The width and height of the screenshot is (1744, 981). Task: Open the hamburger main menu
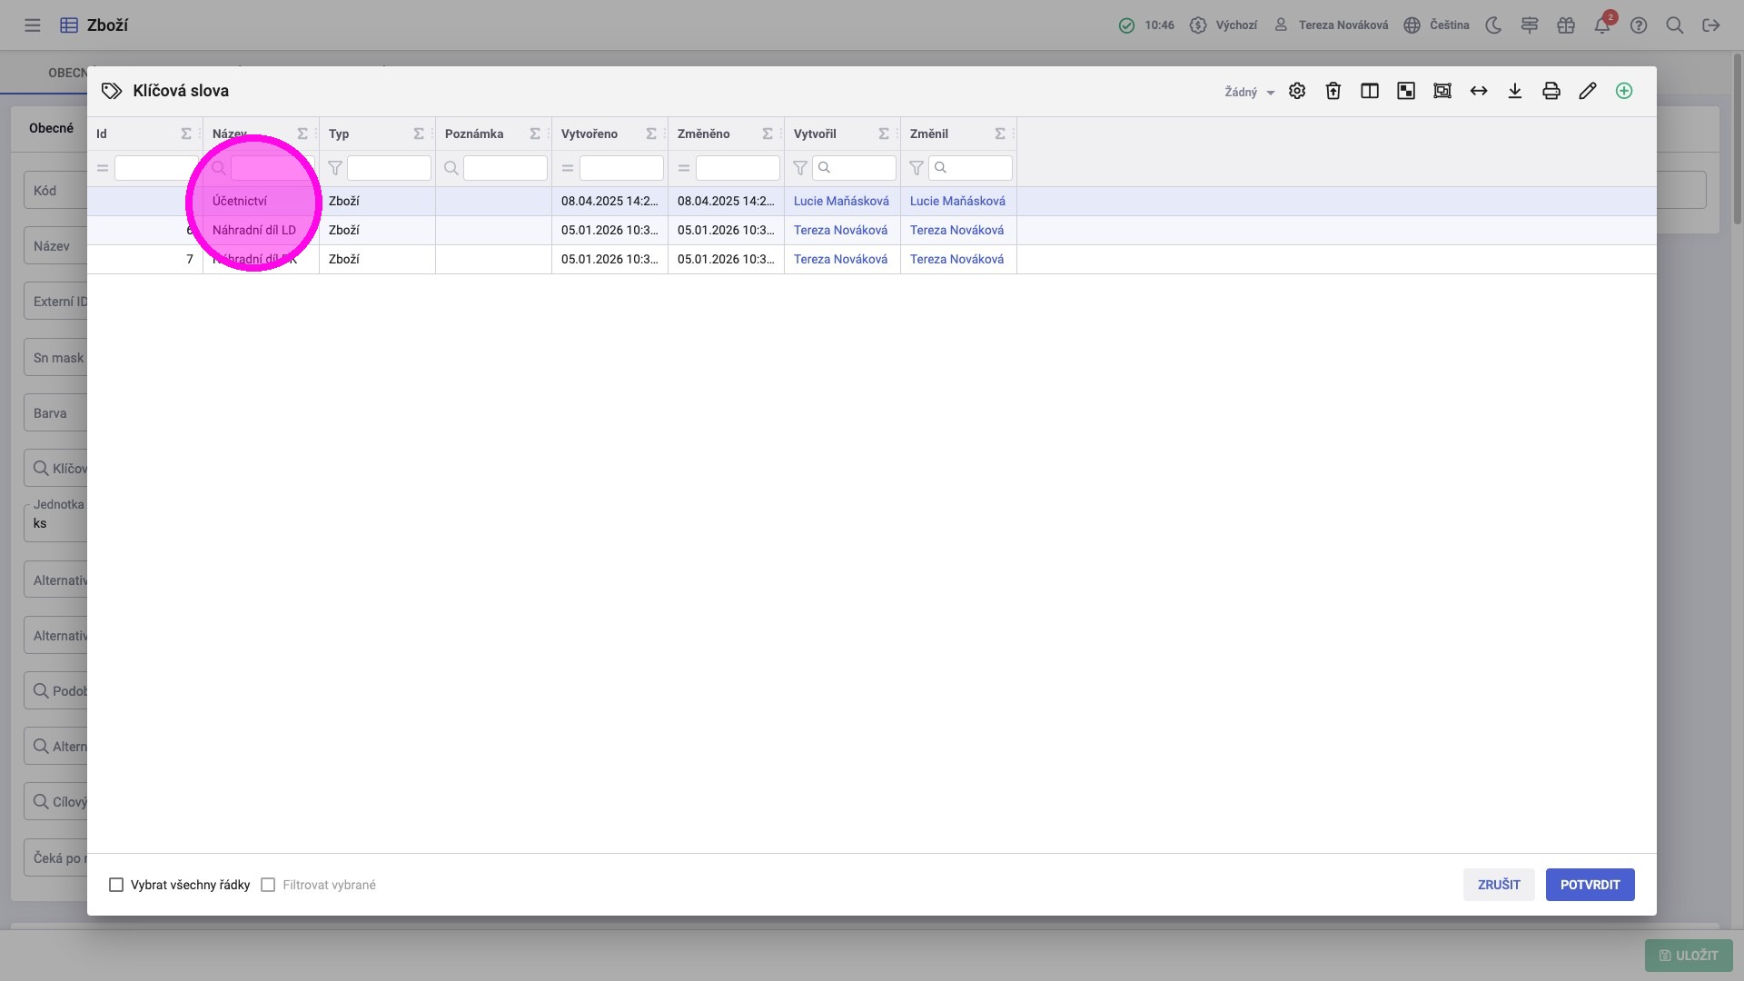click(x=33, y=25)
